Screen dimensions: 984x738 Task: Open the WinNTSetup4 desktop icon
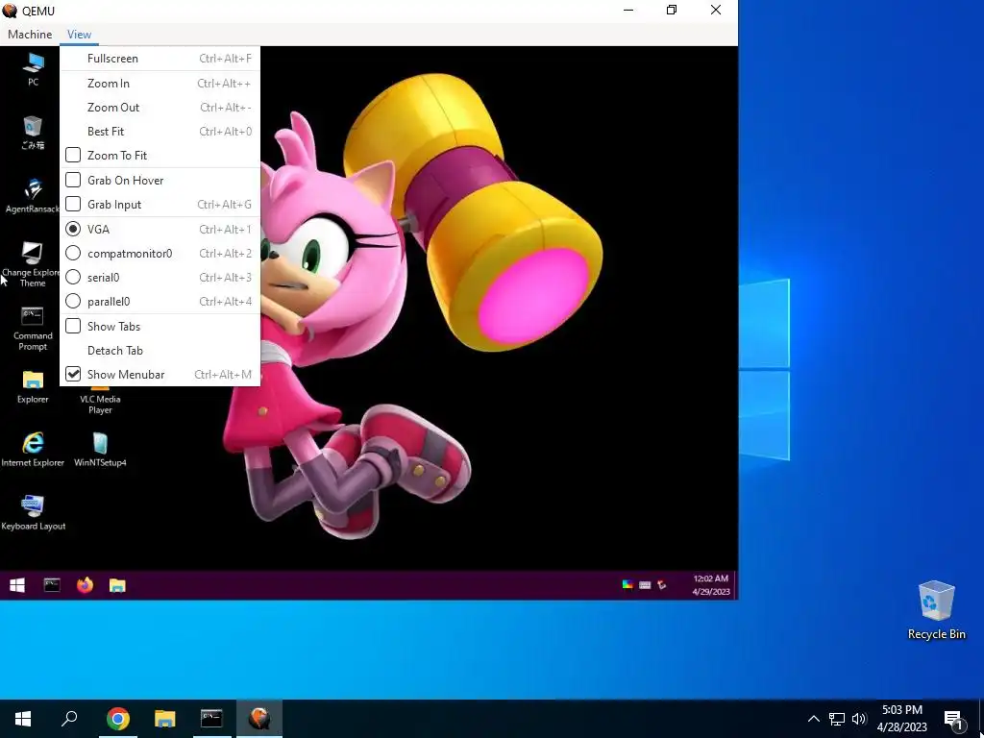coord(100,450)
